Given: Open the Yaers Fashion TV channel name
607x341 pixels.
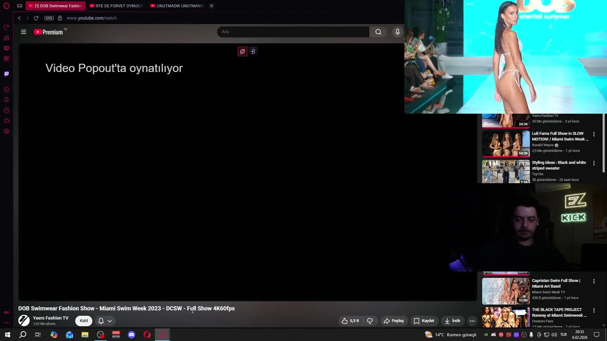Looking at the screenshot, I should [50, 318].
